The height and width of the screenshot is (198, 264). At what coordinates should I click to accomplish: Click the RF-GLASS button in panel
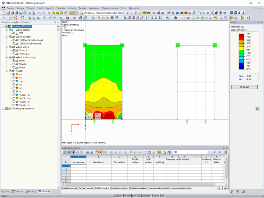coord(244,87)
